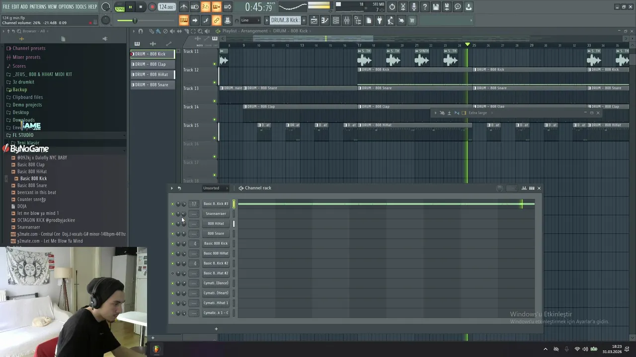
Task: Select Counter snreğp sample in browser
Action: 31,199
